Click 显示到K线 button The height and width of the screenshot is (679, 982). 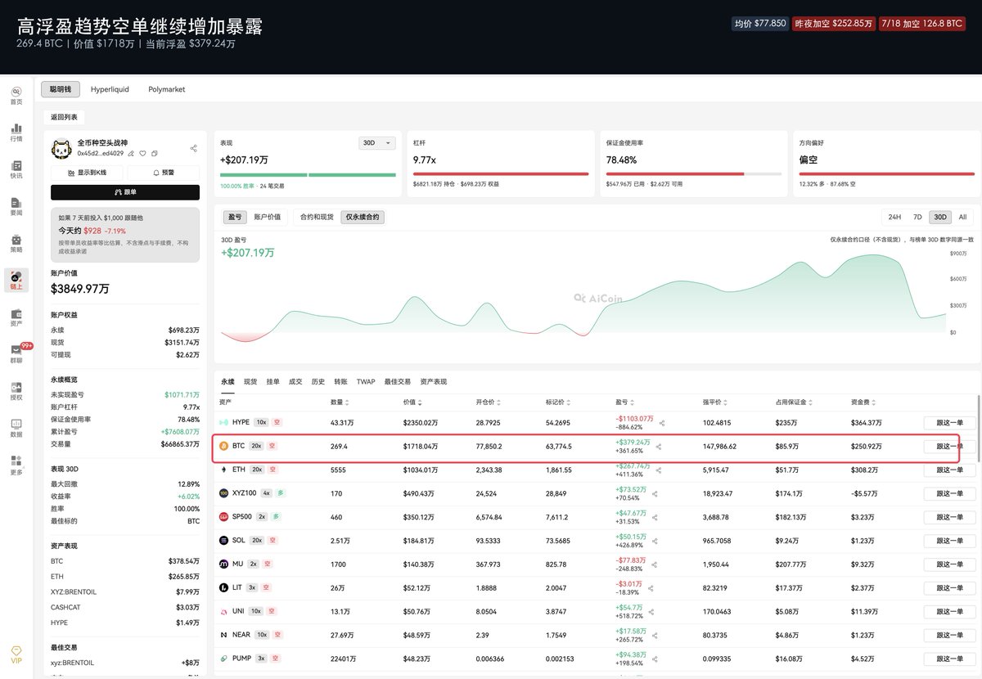coord(86,173)
